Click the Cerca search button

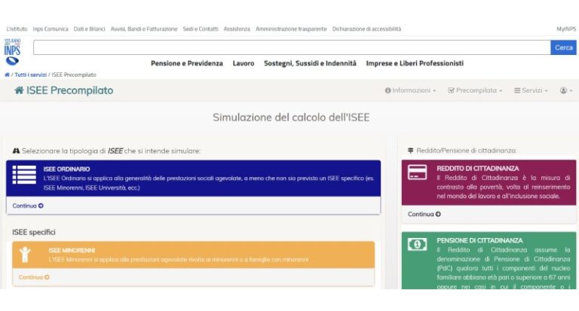[563, 47]
